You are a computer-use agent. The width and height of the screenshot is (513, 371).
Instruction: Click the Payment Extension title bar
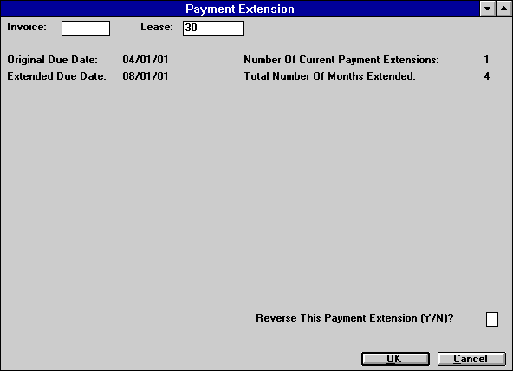[240, 9]
